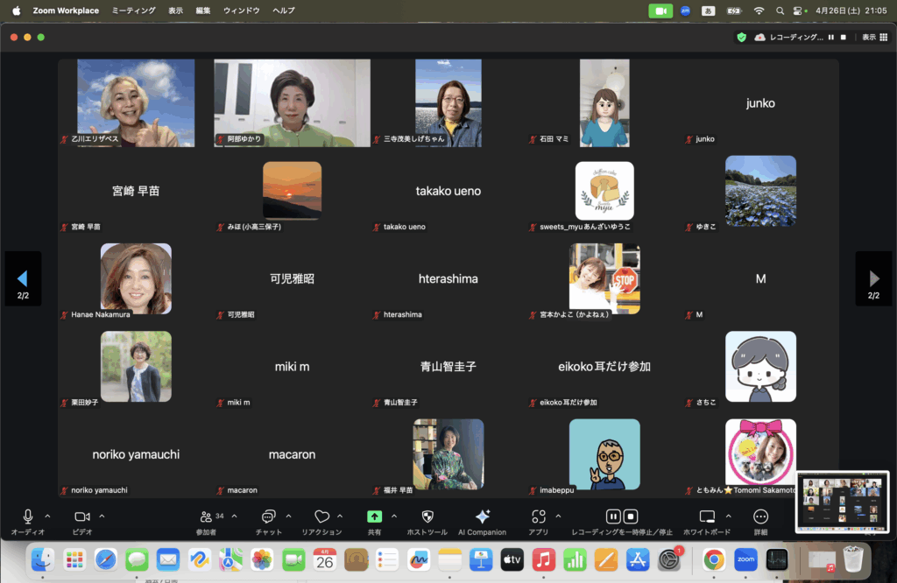Click the 詳細 more options button
Image resolution: width=897 pixels, height=583 pixels.
coord(760,517)
